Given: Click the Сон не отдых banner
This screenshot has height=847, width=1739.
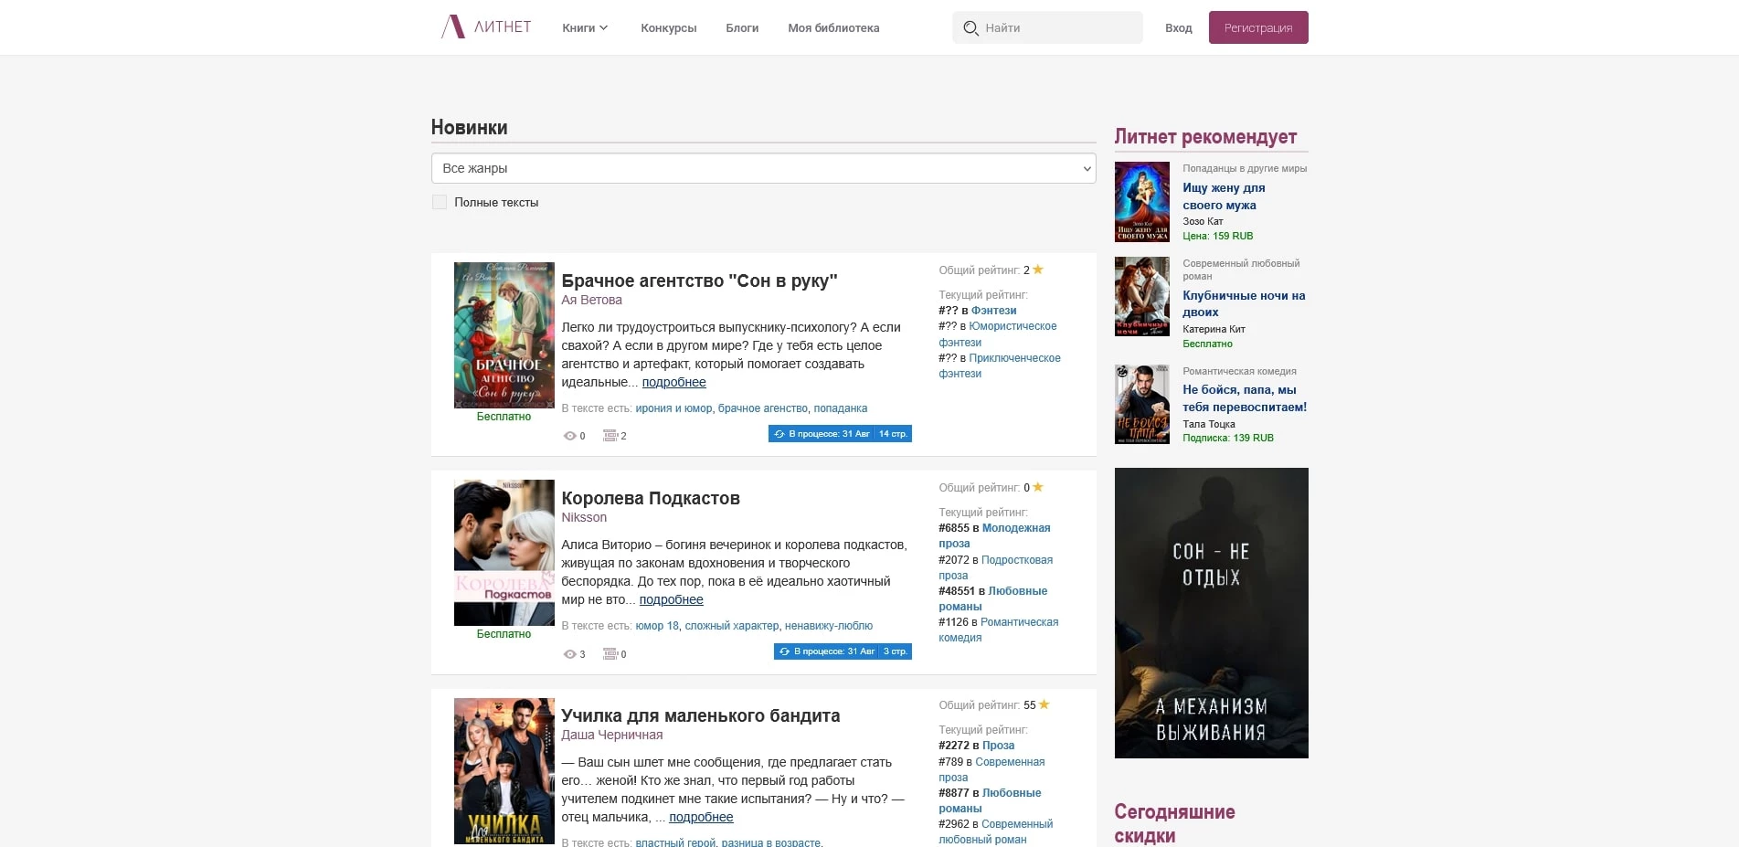Looking at the screenshot, I should click(1211, 612).
